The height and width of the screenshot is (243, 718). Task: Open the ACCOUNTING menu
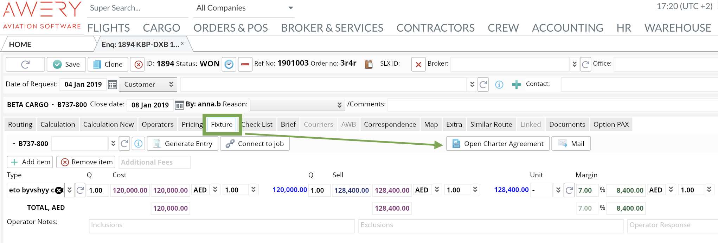(x=567, y=28)
